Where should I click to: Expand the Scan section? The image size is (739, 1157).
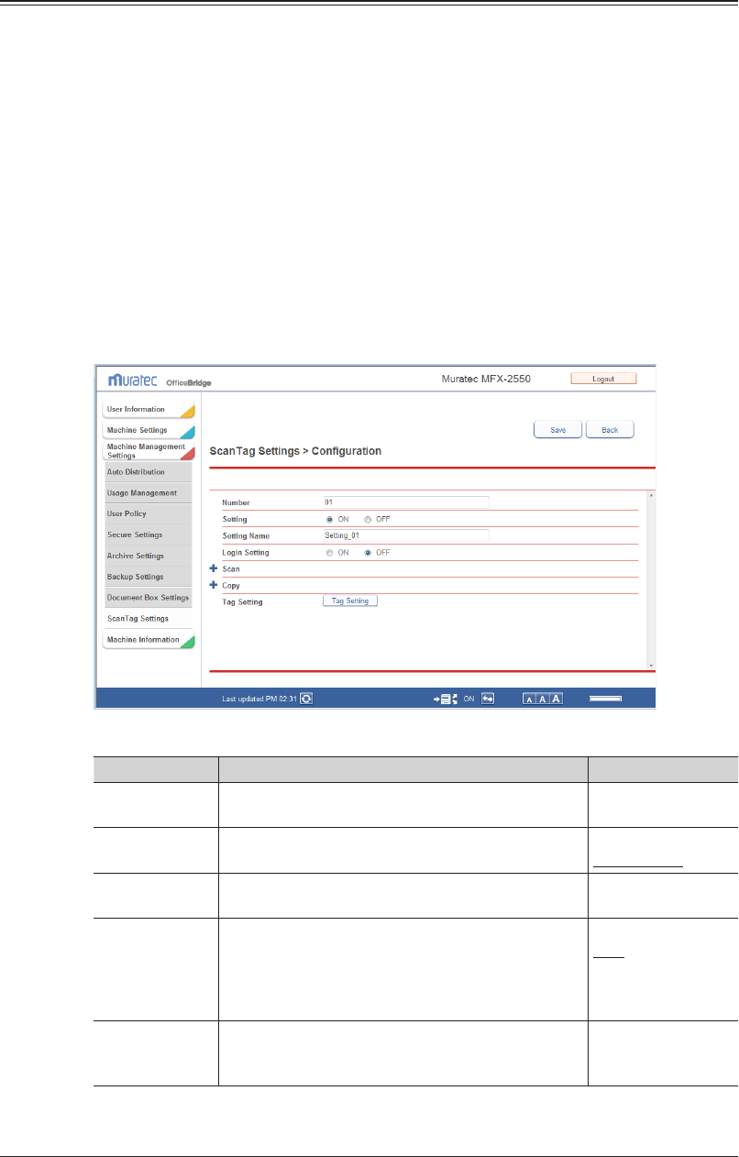[215, 568]
